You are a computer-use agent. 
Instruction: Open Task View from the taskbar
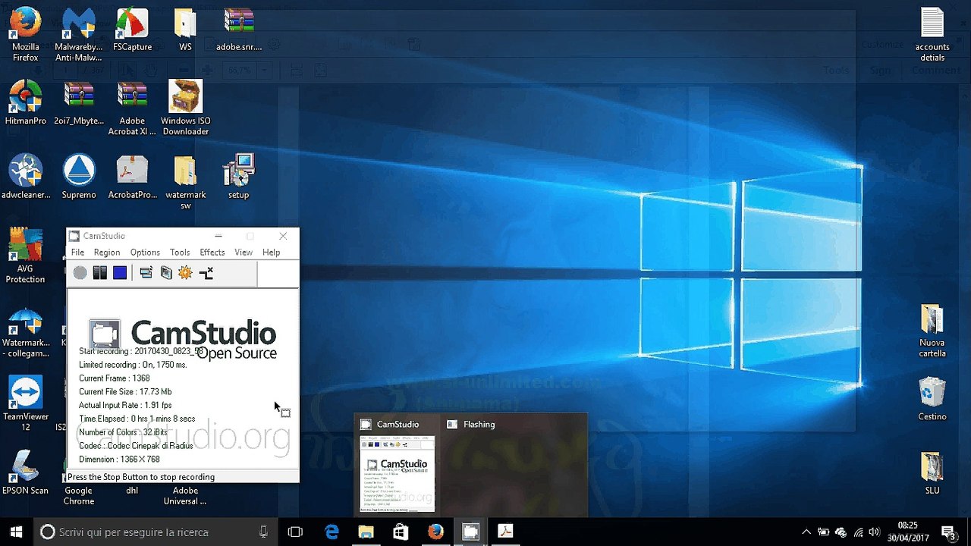click(295, 532)
